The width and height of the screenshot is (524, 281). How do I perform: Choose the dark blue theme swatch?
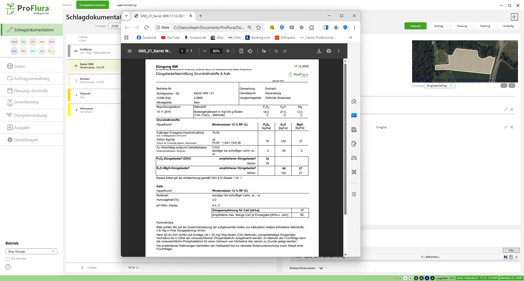tap(427, 278)
